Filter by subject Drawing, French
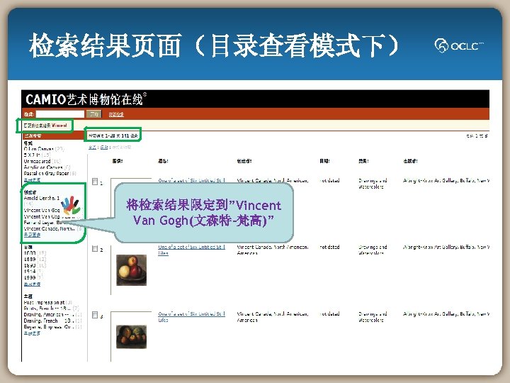Screen dimensions: 510x383 [x=49, y=321]
